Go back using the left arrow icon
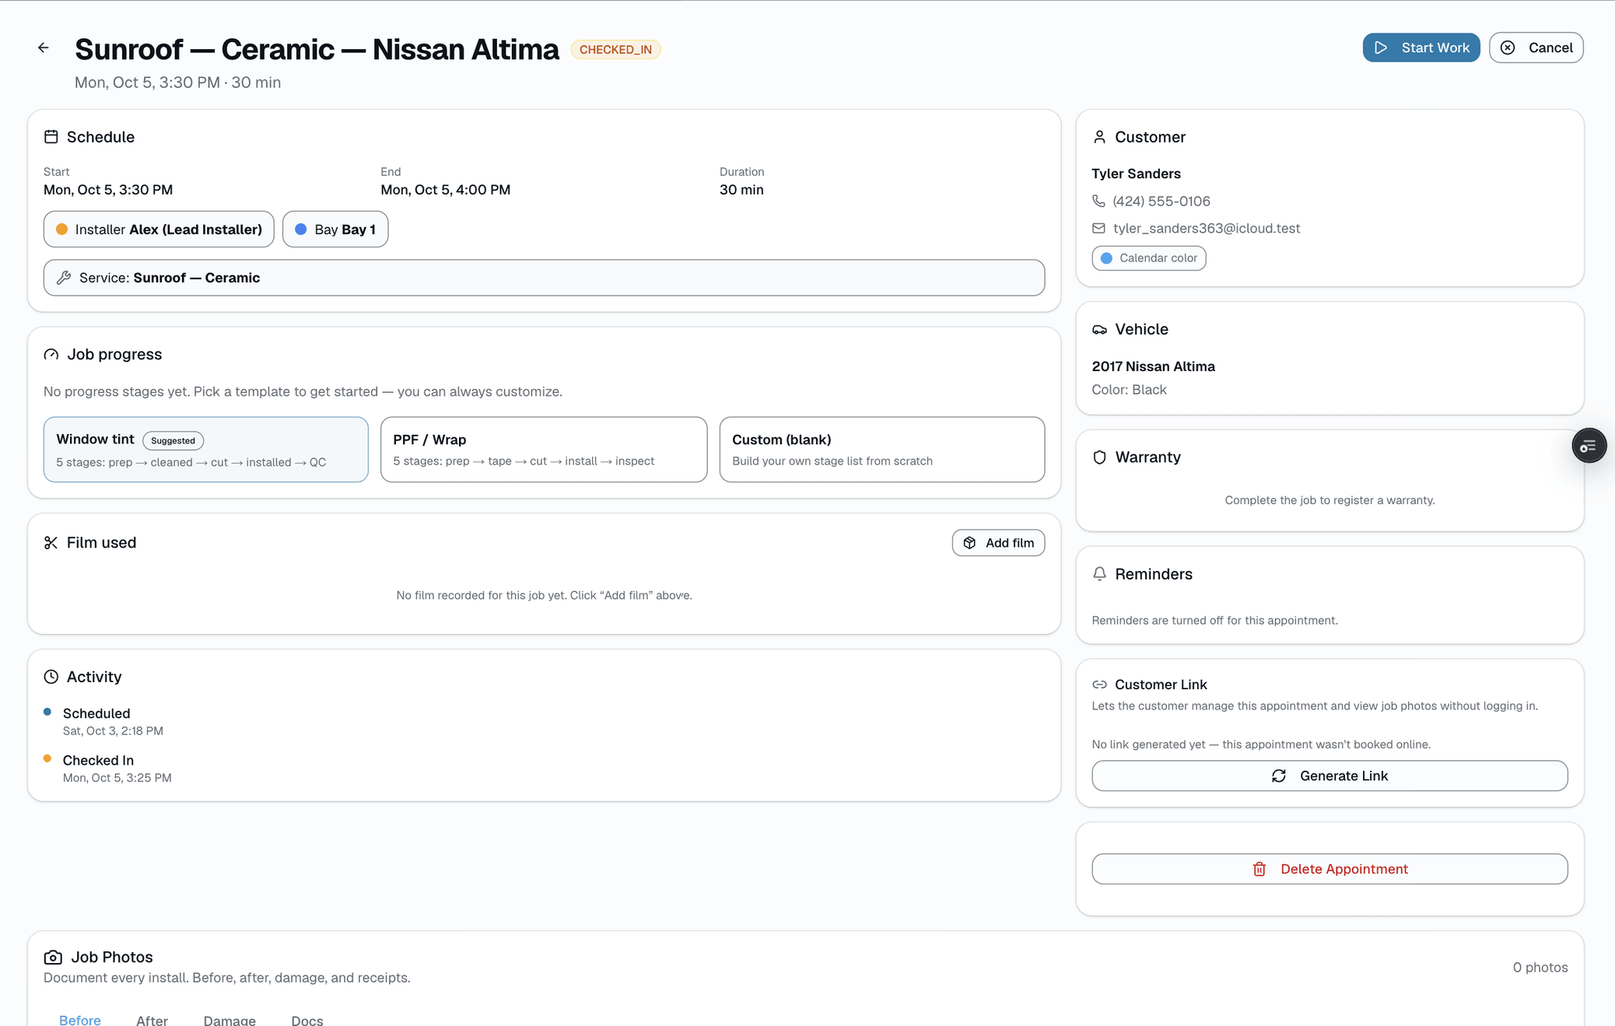The height and width of the screenshot is (1026, 1615). click(x=44, y=48)
